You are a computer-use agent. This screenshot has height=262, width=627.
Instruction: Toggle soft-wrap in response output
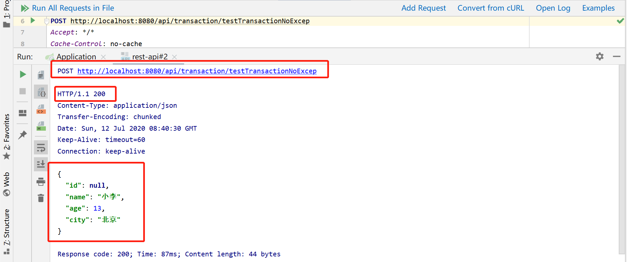(41, 147)
